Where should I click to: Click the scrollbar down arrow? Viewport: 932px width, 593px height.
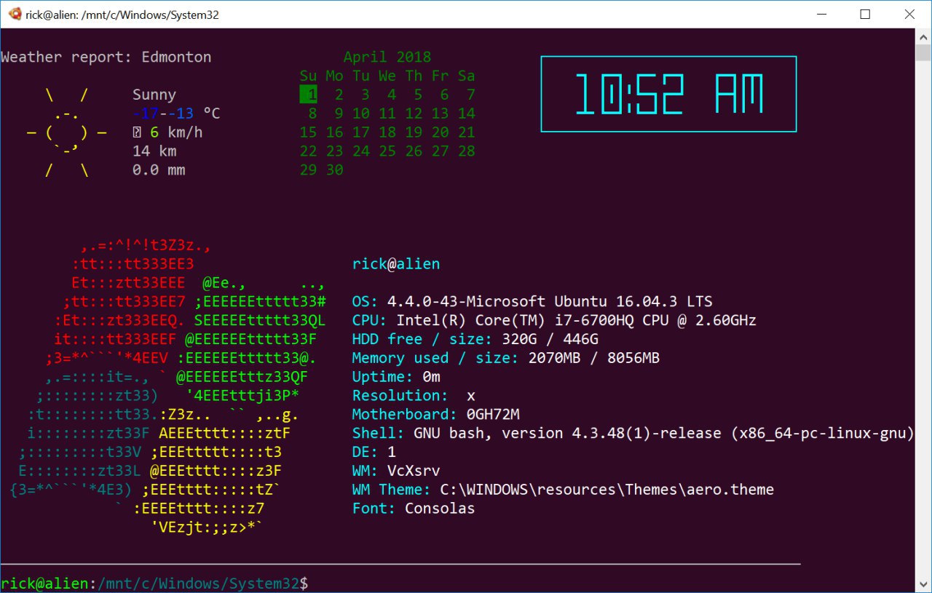pyautogui.click(x=923, y=585)
